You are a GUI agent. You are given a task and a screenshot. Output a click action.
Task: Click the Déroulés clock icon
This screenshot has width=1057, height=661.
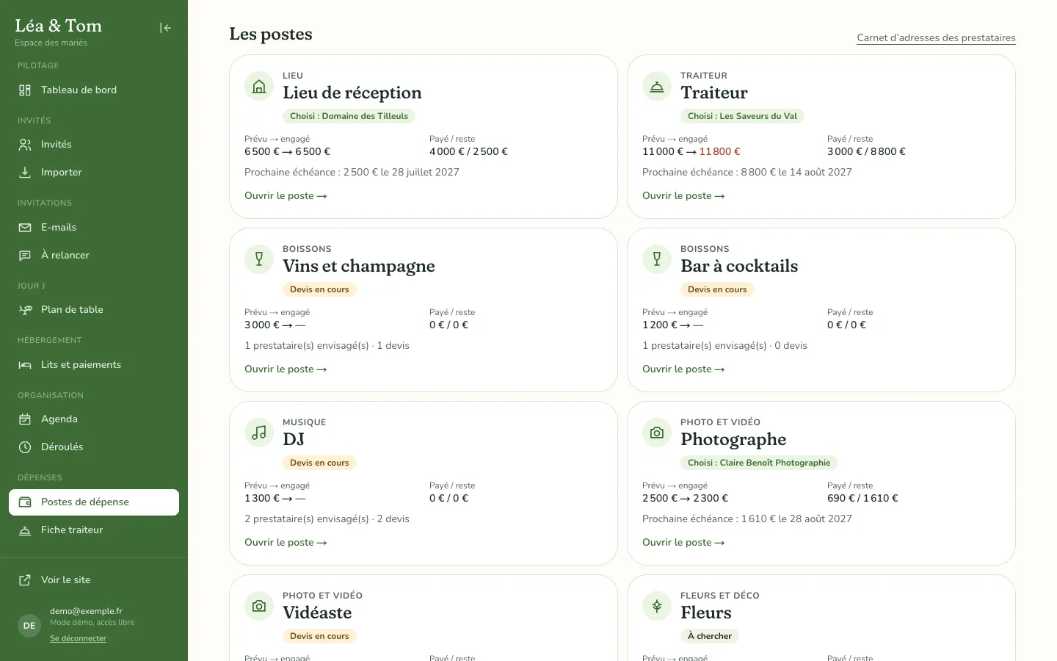25,447
